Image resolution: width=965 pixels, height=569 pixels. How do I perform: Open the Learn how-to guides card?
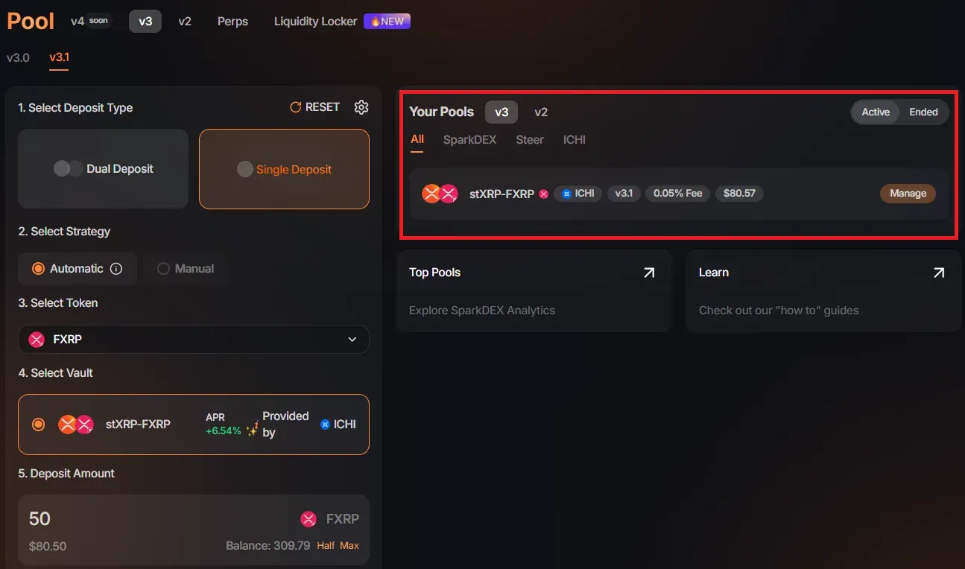823,291
